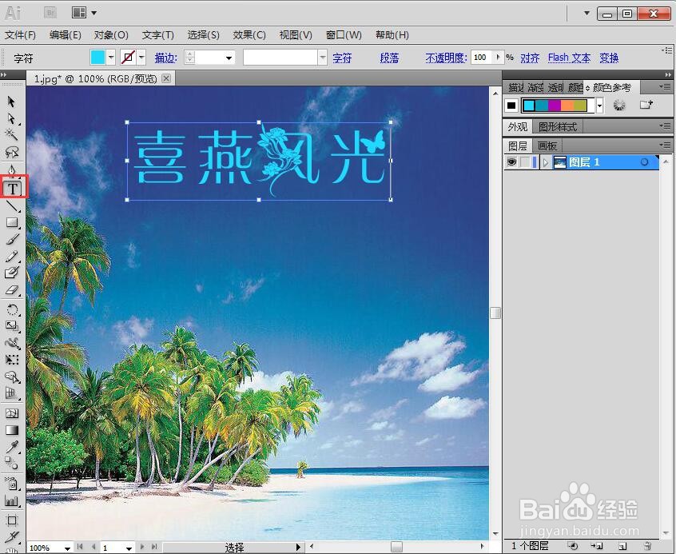The width and height of the screenshot is (676, 554).
Task: Select the black Selection arrow tool
Action: click(12, 102)
